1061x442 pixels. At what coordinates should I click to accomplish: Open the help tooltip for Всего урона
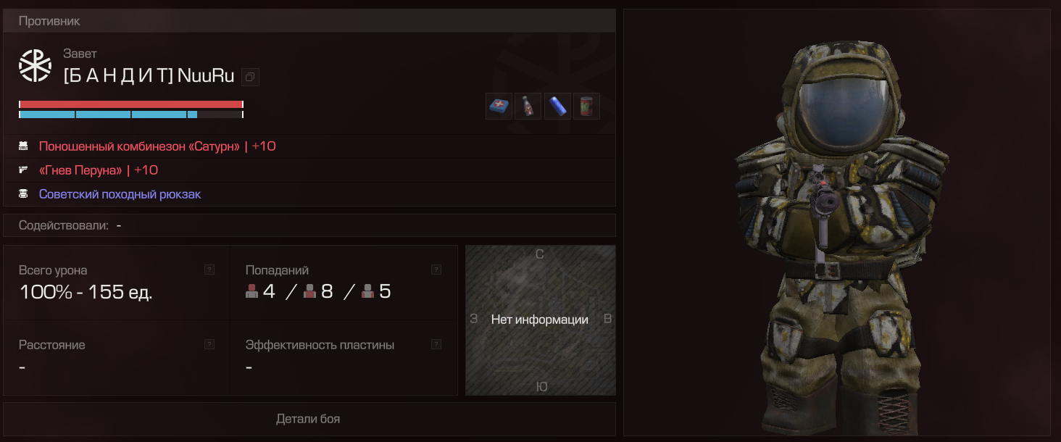tap(209, 270)
